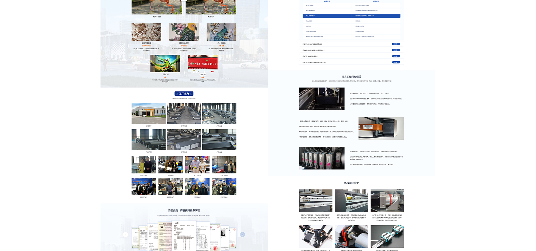The image size is (536, 251).
Task: Click the 问题四 question text
Action: pyautogui.click(x=314, y=50)
